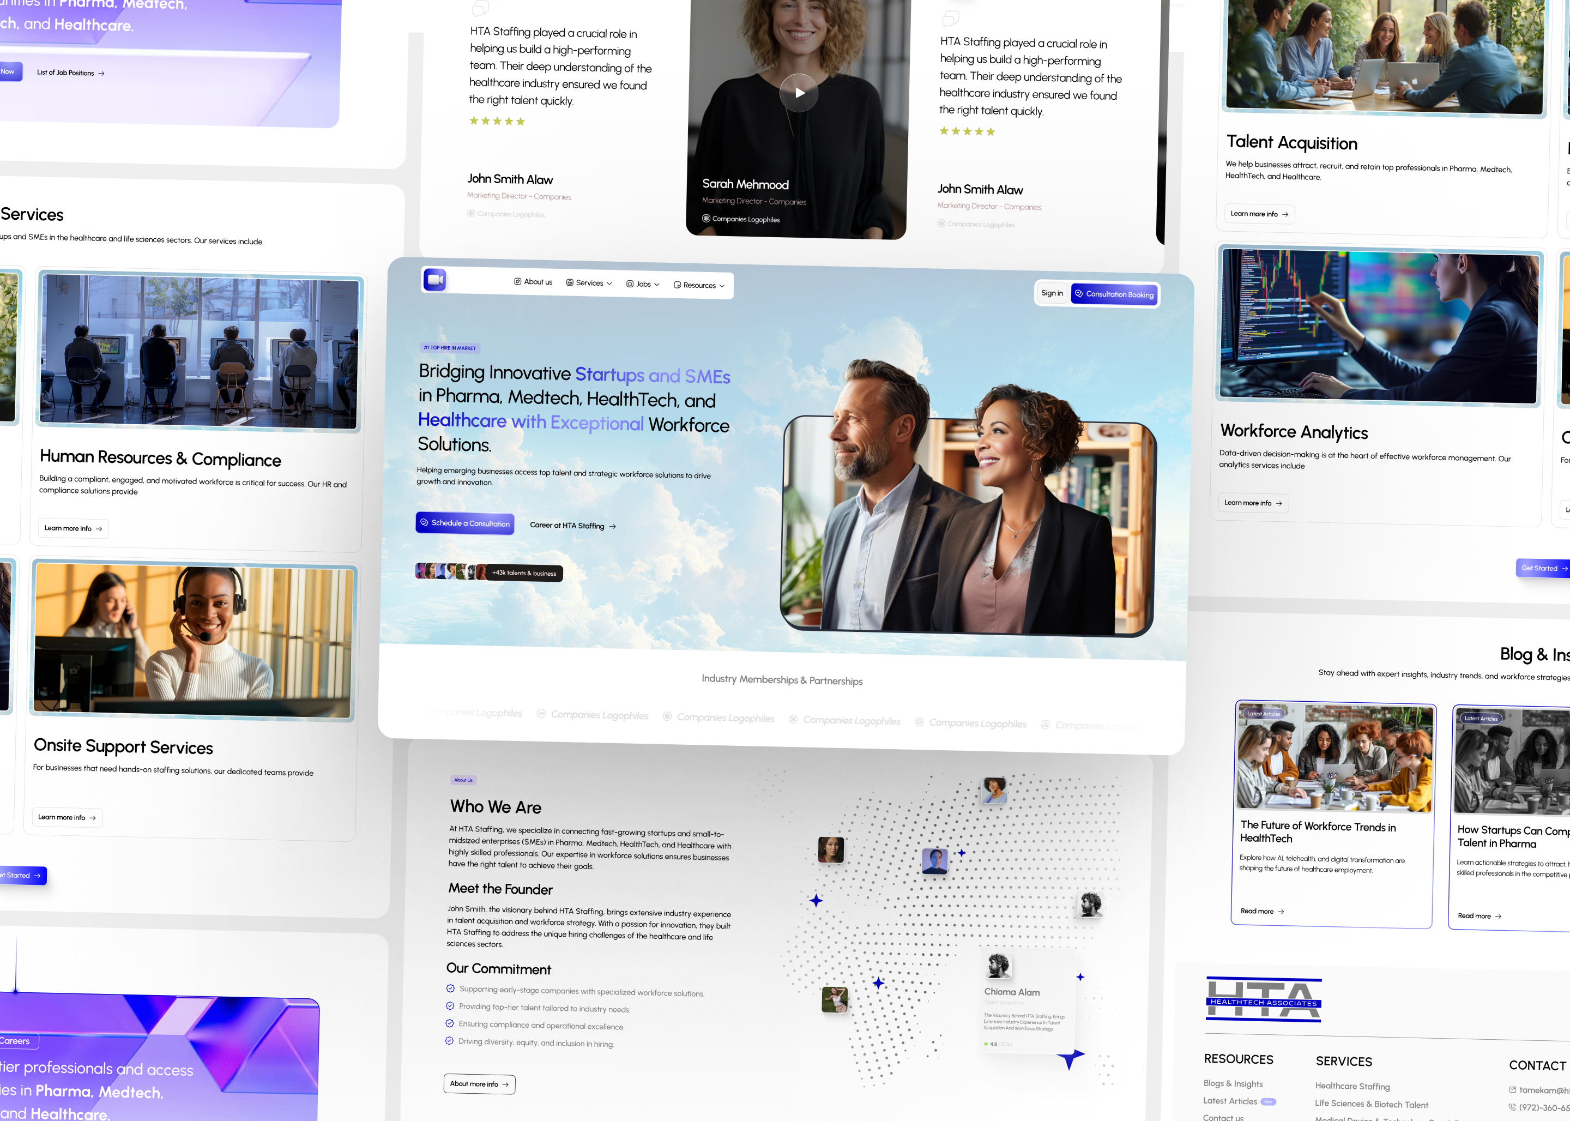Click Learn more info under Human Resources & Compliance
The width and height of the screenshot is (1570, 1121).
73,529
